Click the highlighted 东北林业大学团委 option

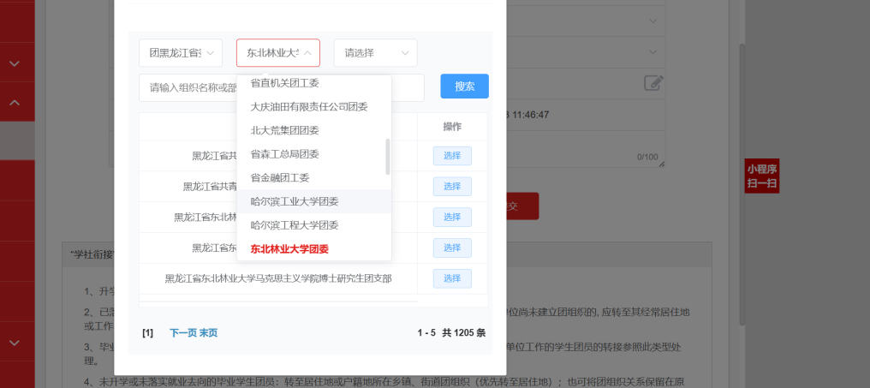point(289,249)
